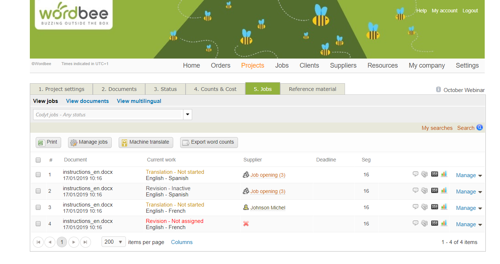This screenshot has width=500, height=264.
Task: Open the bar chart statistics icon for job 4
Action: pos(444,223)
